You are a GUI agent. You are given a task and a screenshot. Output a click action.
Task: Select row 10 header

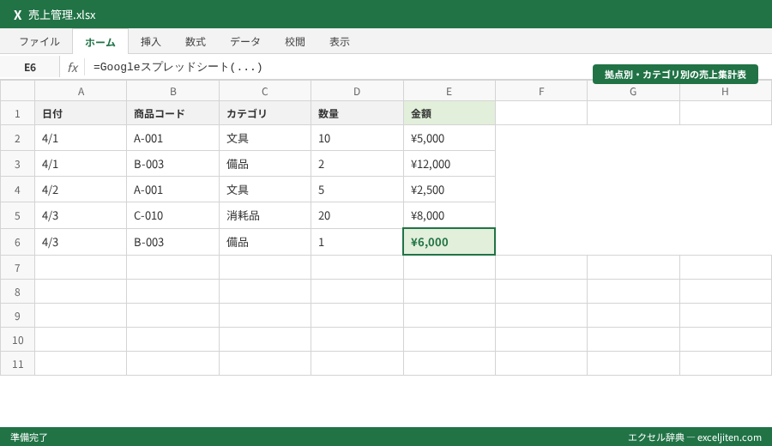18,340
